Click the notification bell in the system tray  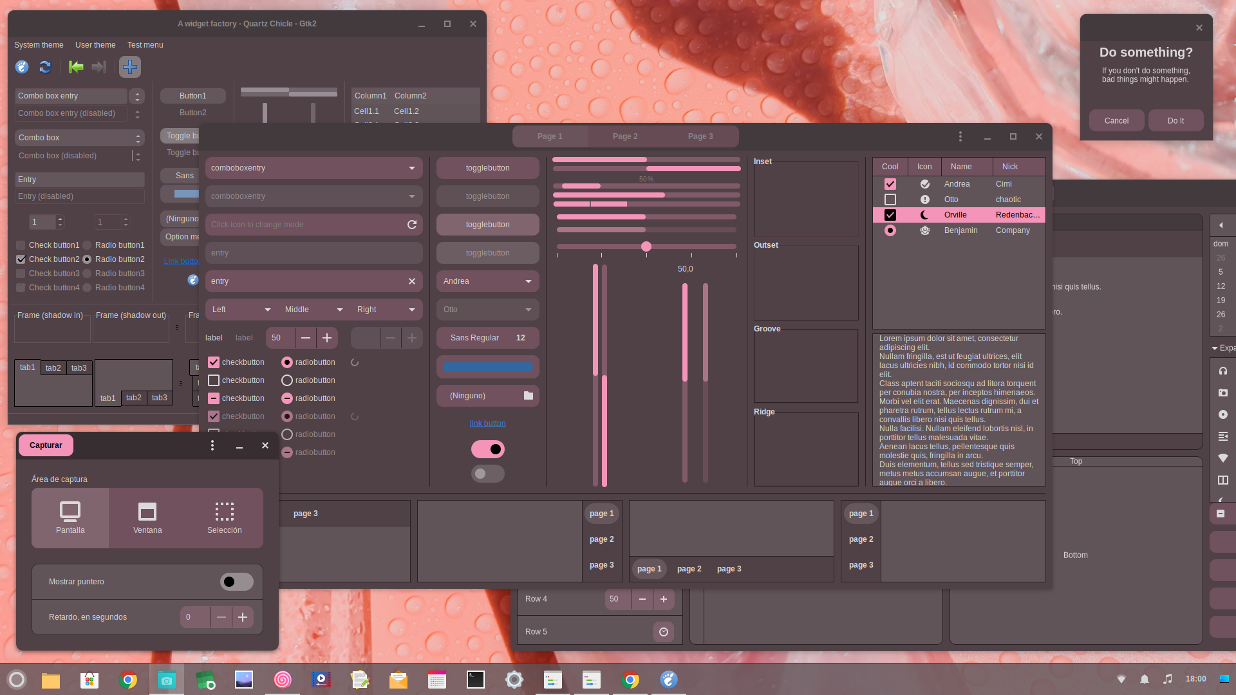(1145, 679)
